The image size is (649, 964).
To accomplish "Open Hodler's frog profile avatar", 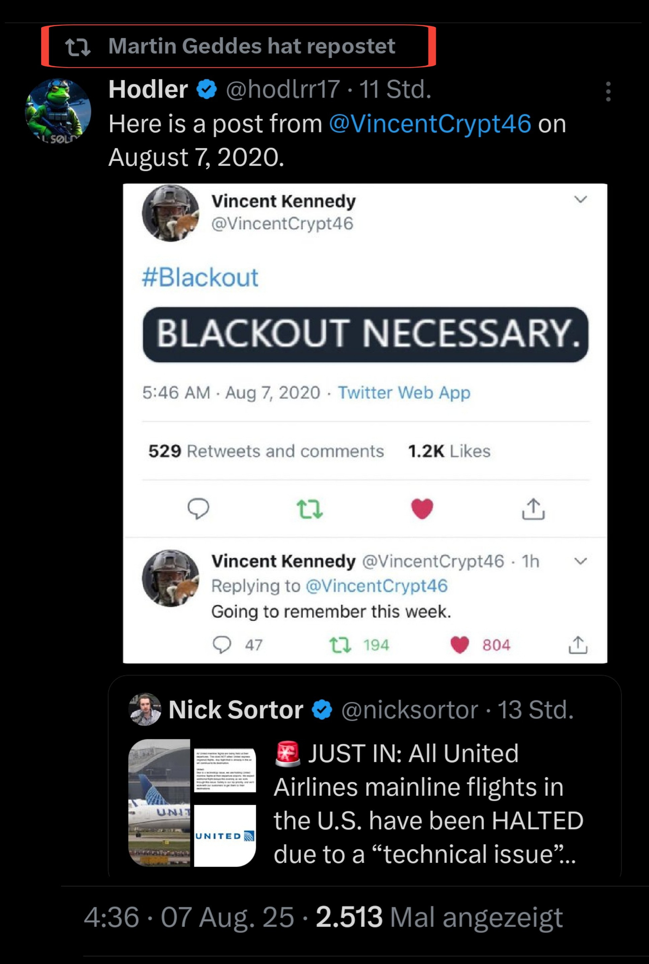I will coord(58,111).
